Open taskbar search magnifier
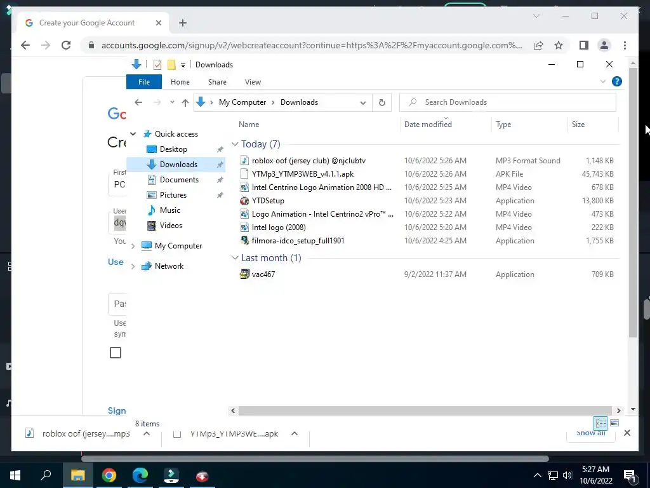Screen dimensions: 650x488 tap(46, 475)
